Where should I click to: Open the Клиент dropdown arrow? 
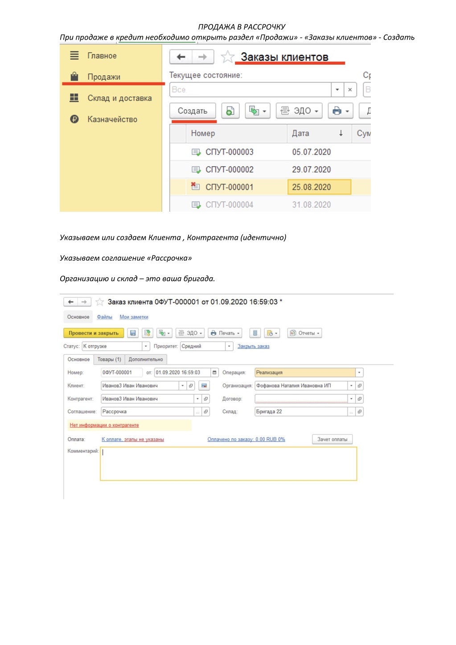(x=183, y=386)
